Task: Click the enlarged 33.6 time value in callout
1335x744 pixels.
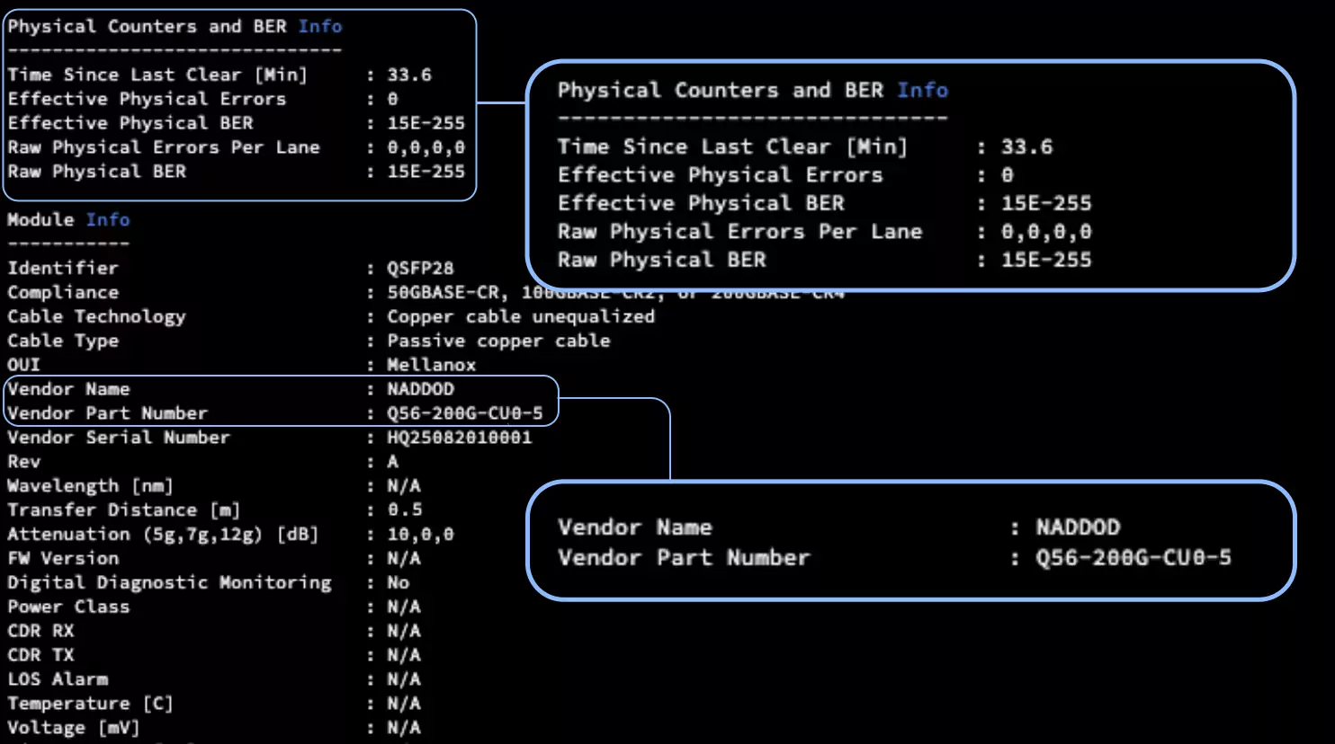Action: (1026, 146)
